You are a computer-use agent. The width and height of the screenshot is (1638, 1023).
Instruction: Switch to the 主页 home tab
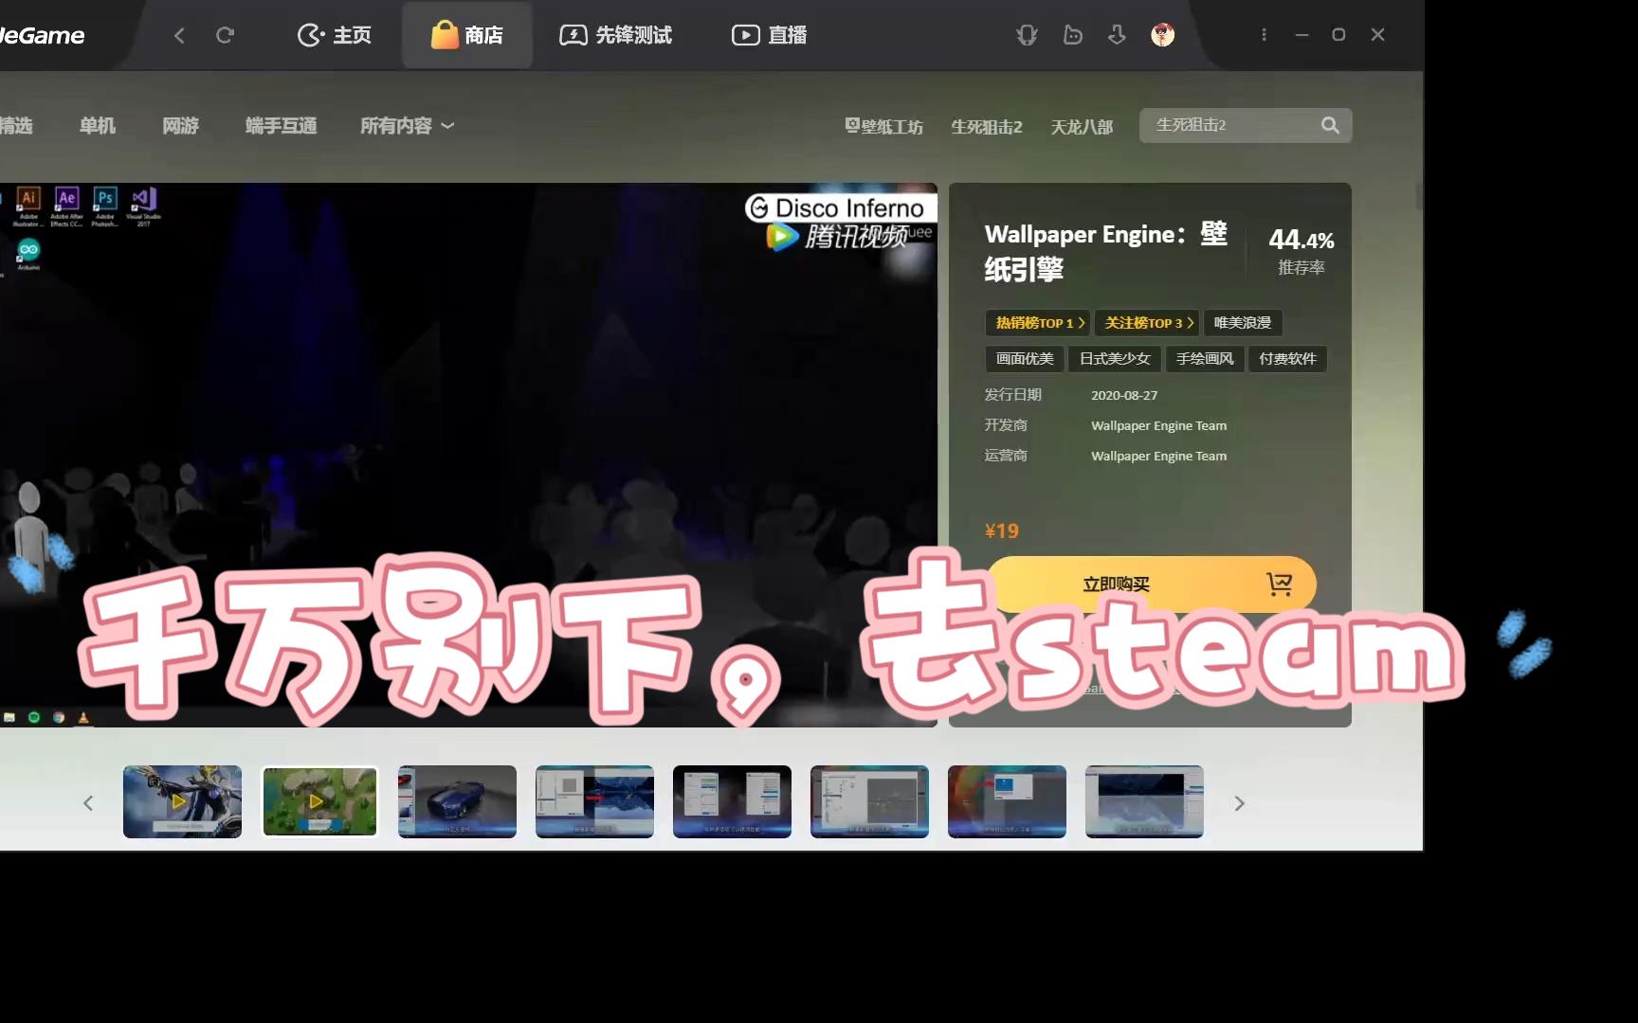click(334, 35)
